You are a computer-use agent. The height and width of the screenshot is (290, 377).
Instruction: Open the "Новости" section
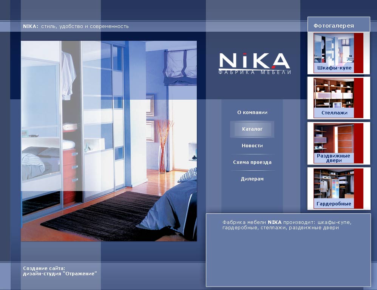[x=252, y=145]
